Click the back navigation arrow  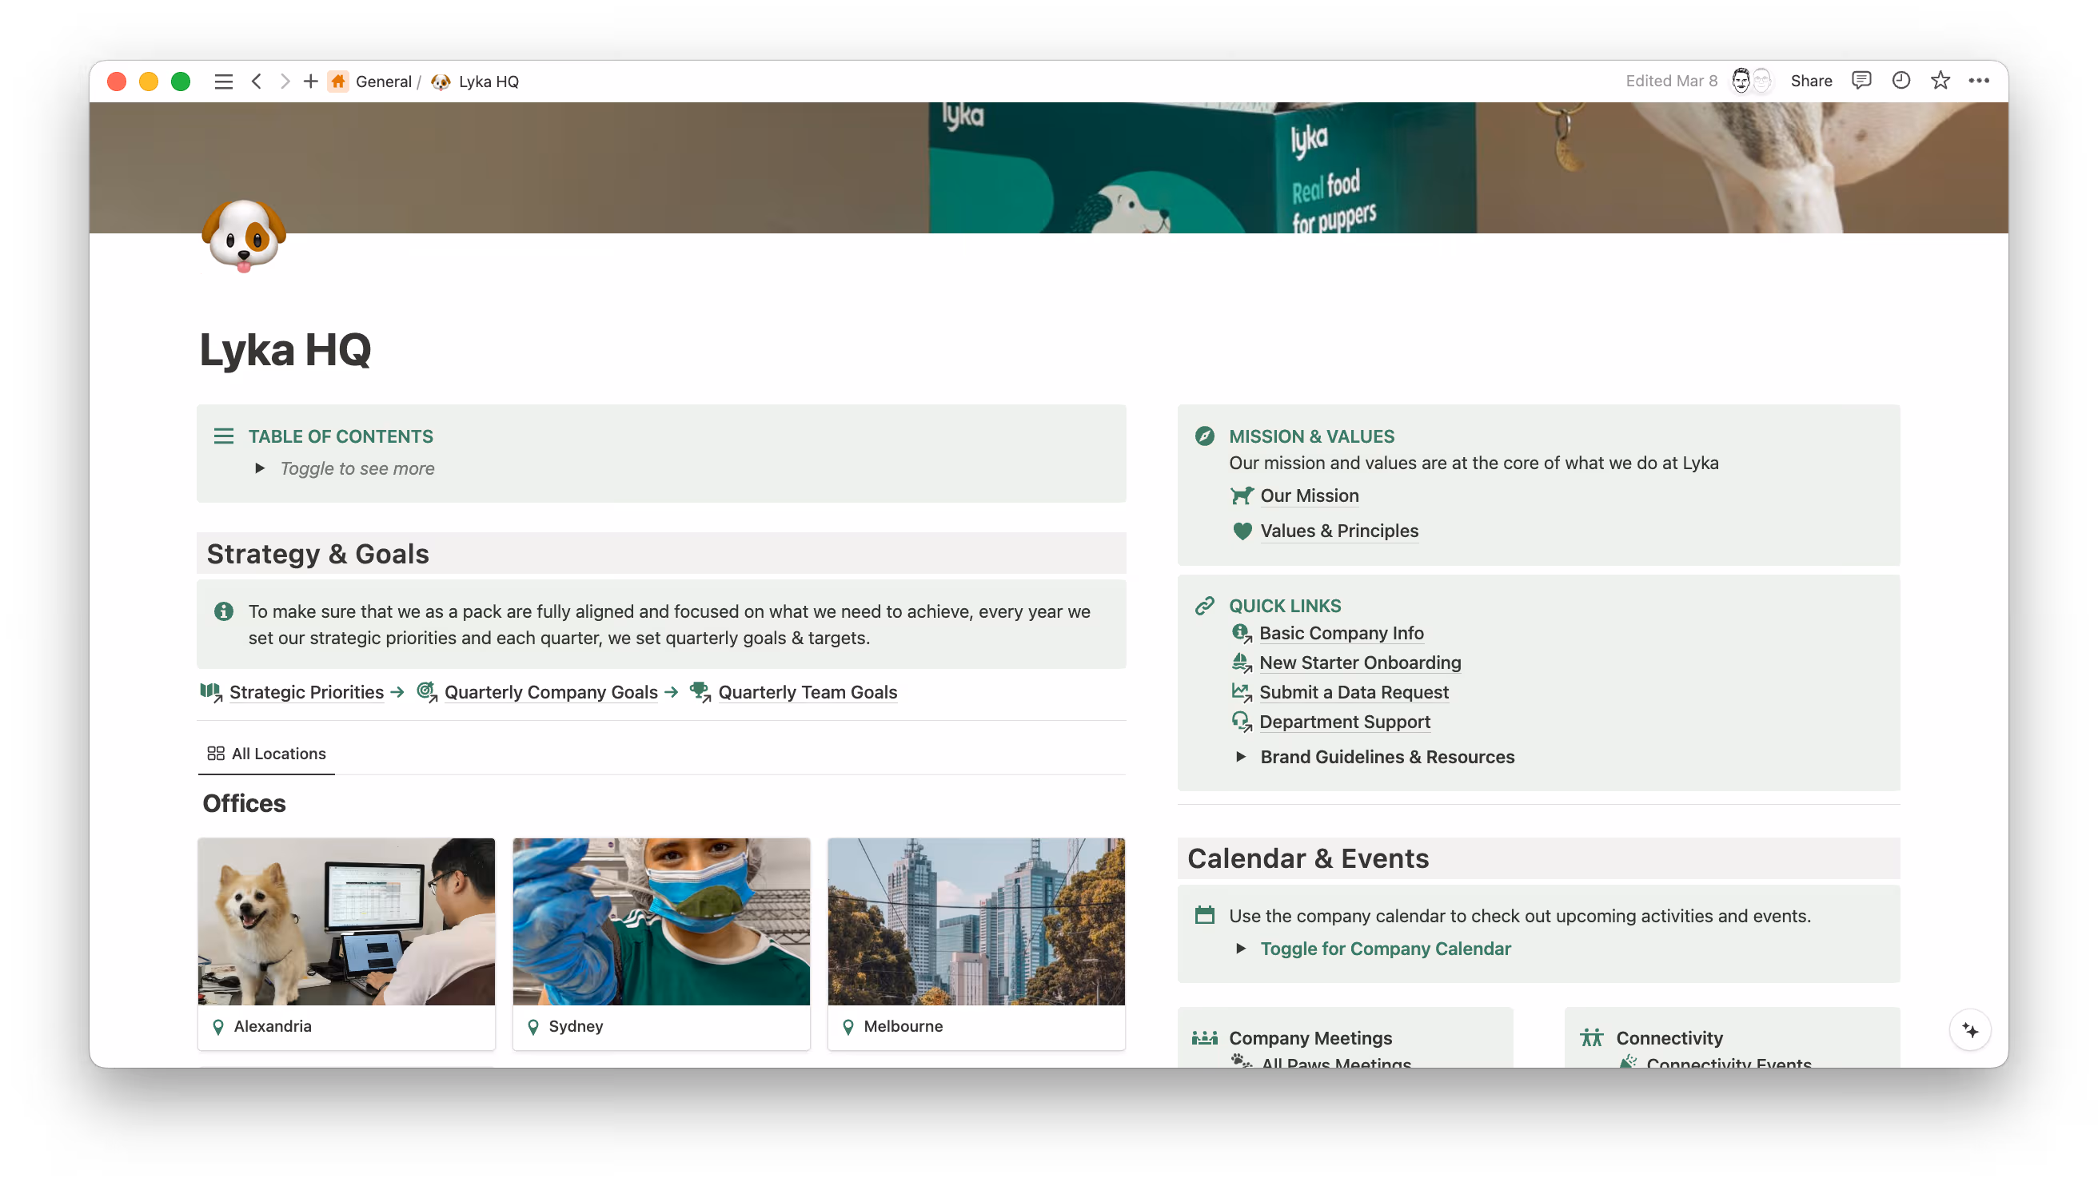pyautogui.click(x=257, y=81)
